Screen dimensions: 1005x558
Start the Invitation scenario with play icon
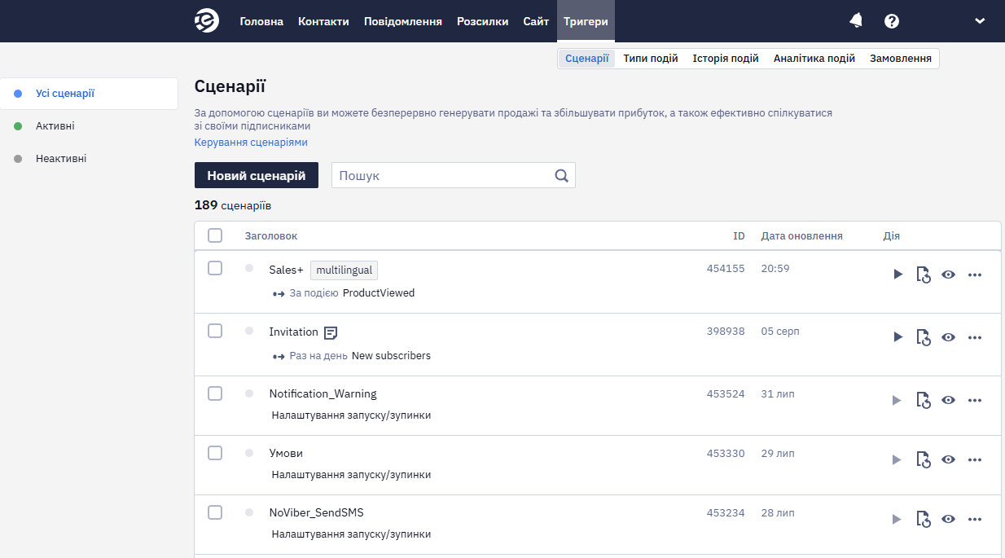(897, 337)
